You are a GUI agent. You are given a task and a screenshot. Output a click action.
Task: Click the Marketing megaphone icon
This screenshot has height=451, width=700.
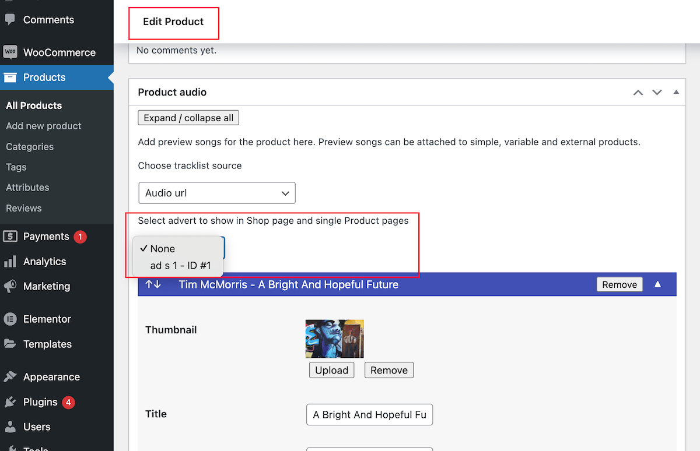point(10,287)
